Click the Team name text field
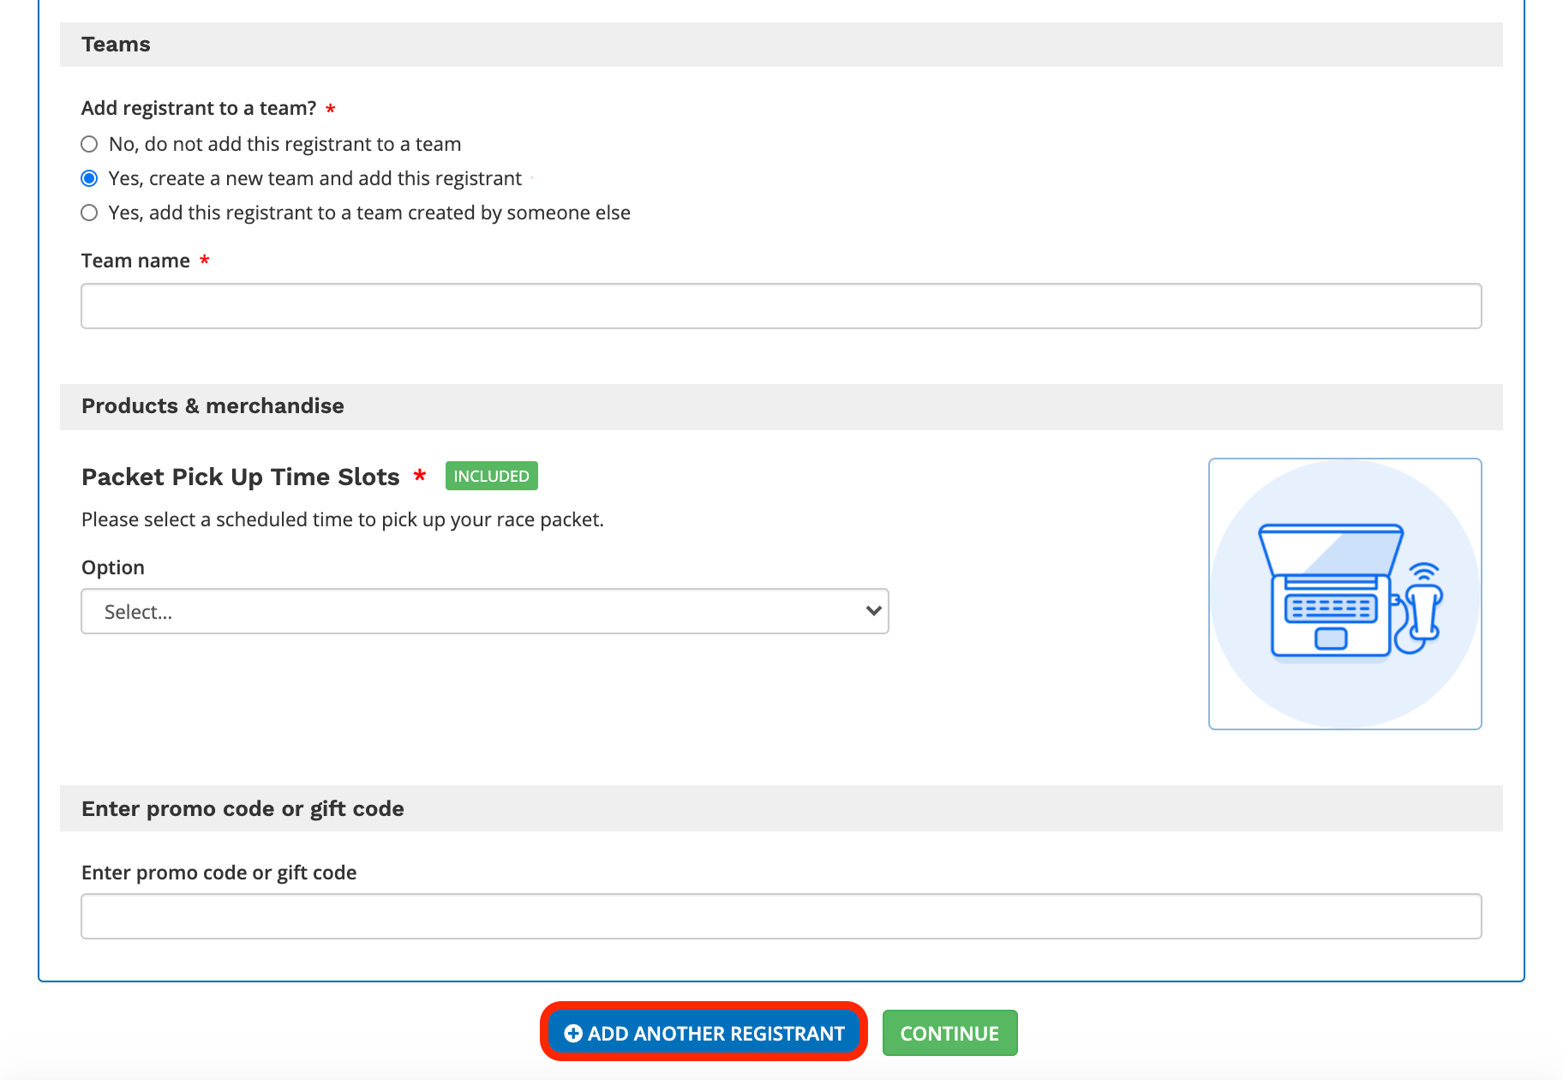Screen dimensions: 1563x1080 (781, 306)
